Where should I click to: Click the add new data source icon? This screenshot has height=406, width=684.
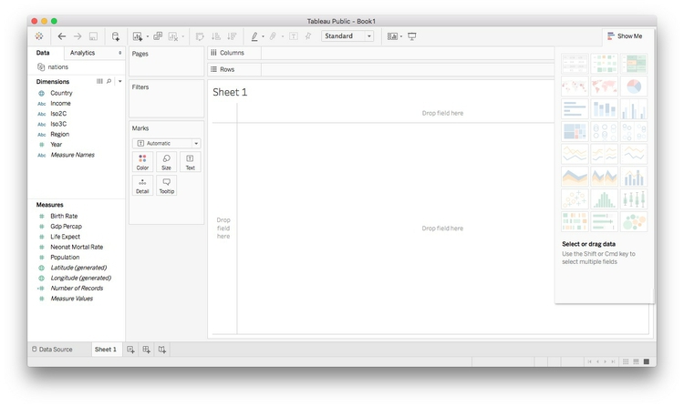pos(115,36)
